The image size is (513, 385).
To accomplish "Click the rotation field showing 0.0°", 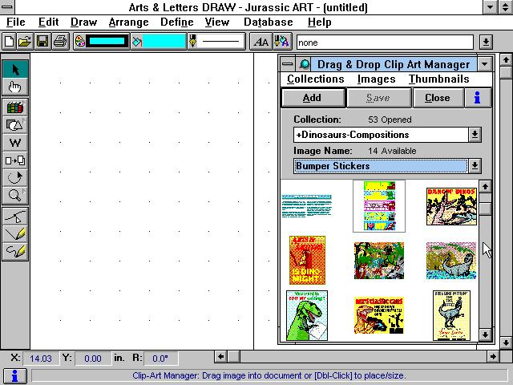I will point(160,359).
